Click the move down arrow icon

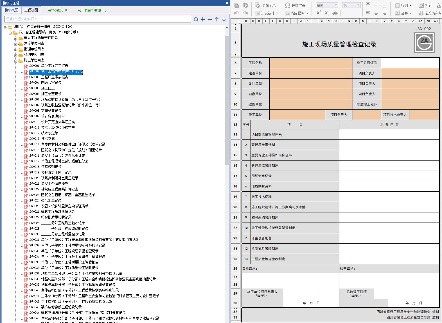tap(224, 19)
